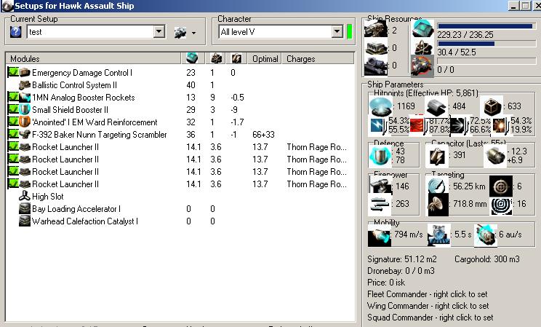Select the empty High Slot row
This screenshot has width=541, height=327.
(x=180, y=197)
